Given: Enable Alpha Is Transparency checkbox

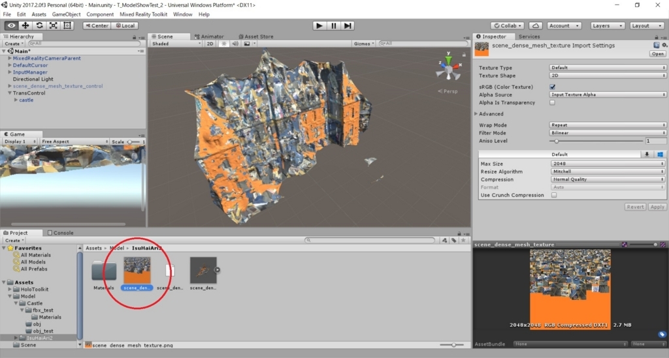Looking at the screenshot, I should tap(553, 102).
